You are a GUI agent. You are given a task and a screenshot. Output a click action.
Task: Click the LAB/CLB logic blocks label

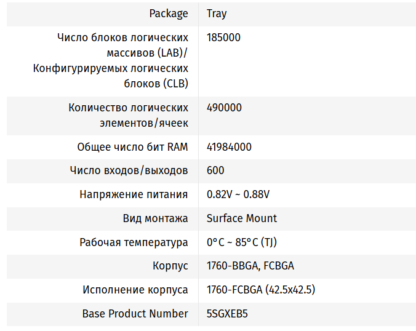pos(111,60)
